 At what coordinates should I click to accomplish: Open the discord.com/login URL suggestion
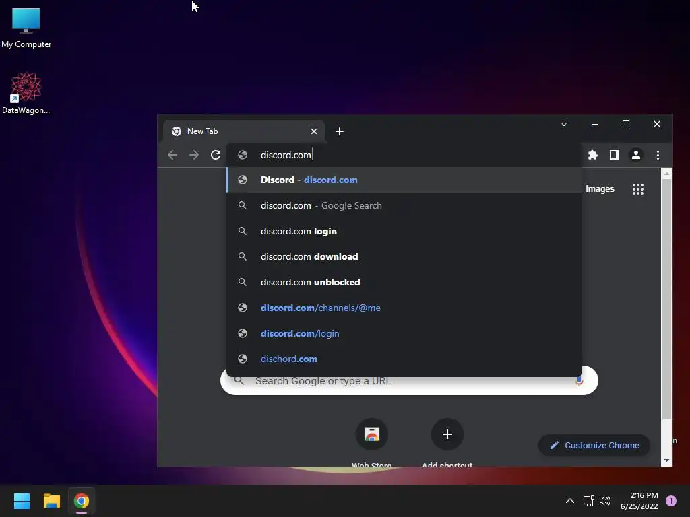click(404, 333)
